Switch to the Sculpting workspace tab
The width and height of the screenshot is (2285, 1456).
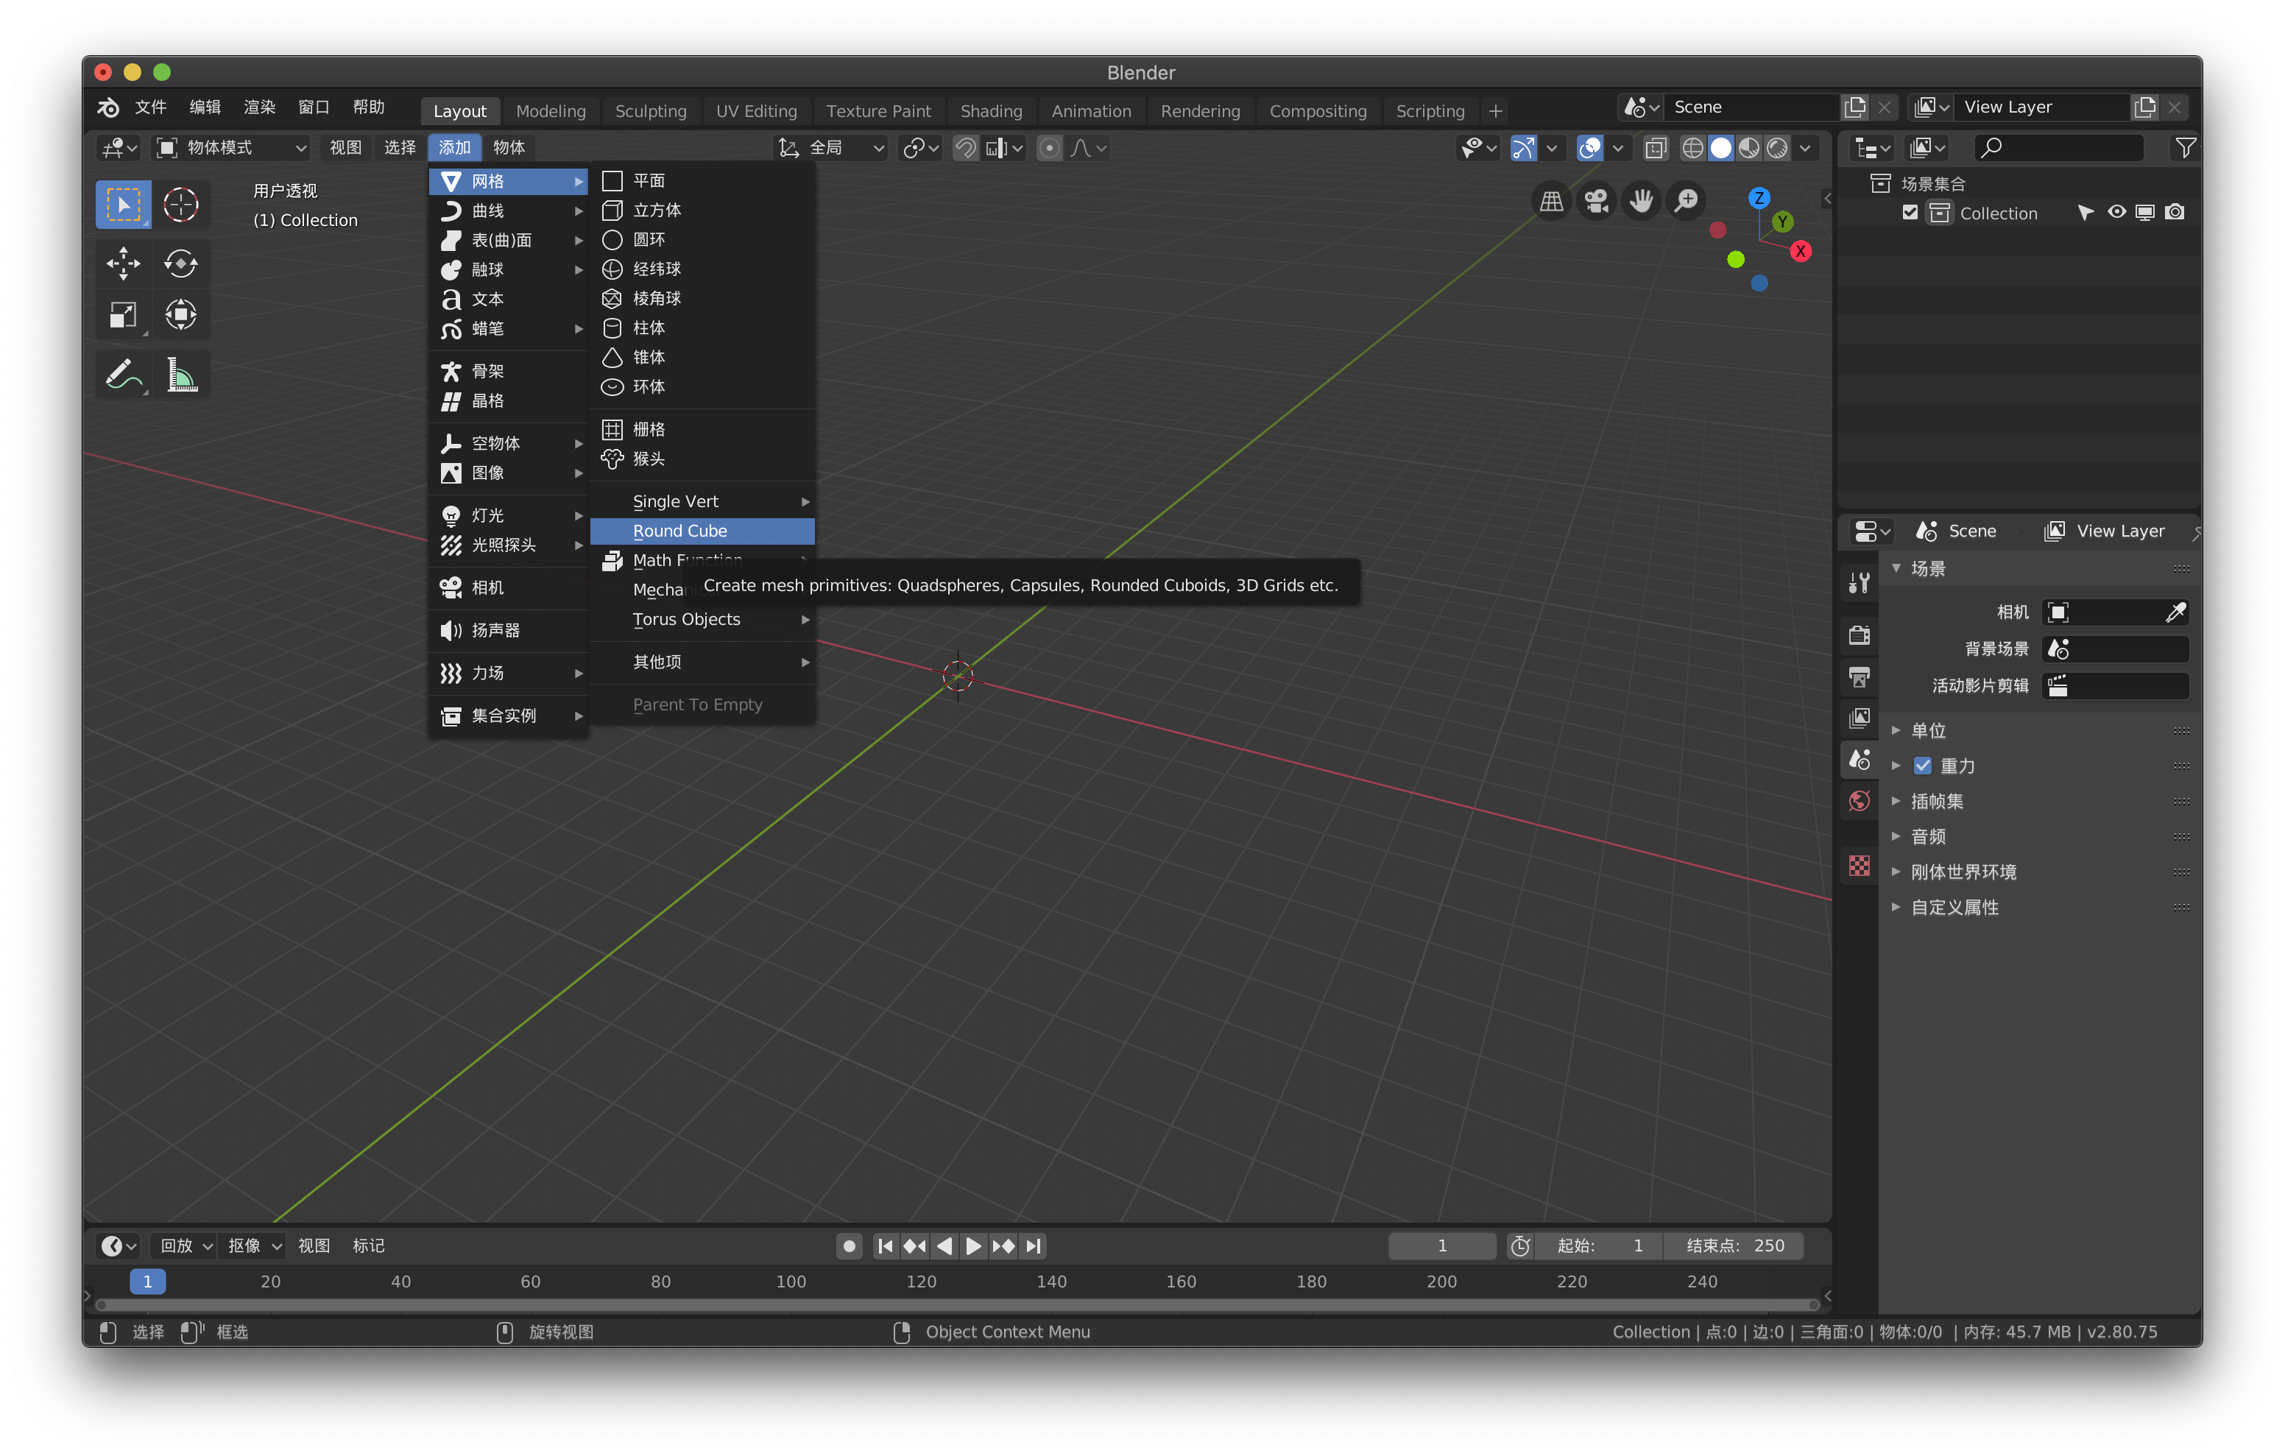[650, 111]
